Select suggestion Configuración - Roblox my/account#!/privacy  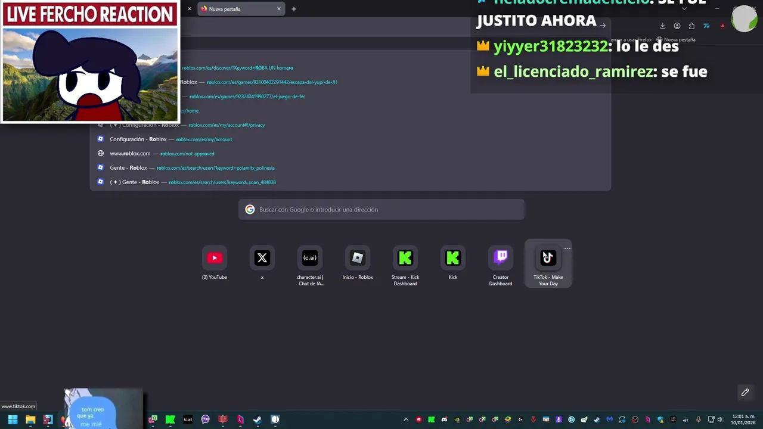click(351, 125)
